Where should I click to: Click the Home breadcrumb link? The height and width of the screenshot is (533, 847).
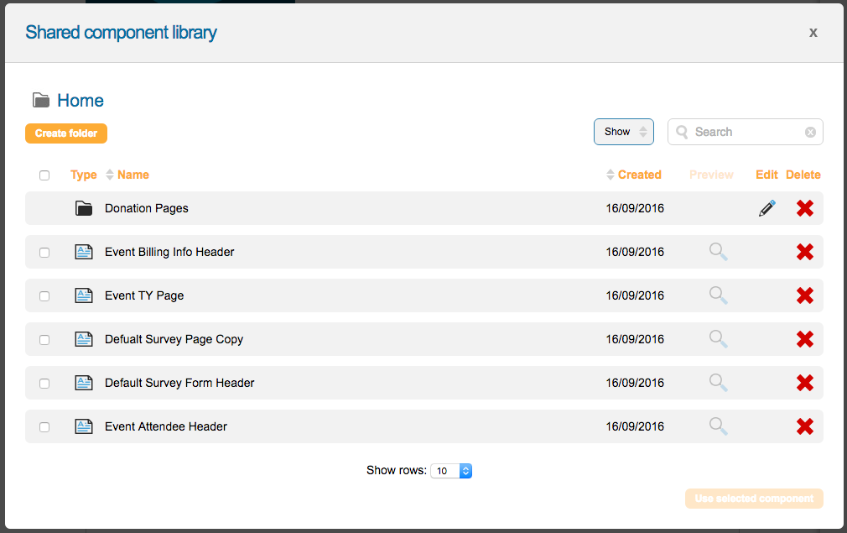[81, 101]
